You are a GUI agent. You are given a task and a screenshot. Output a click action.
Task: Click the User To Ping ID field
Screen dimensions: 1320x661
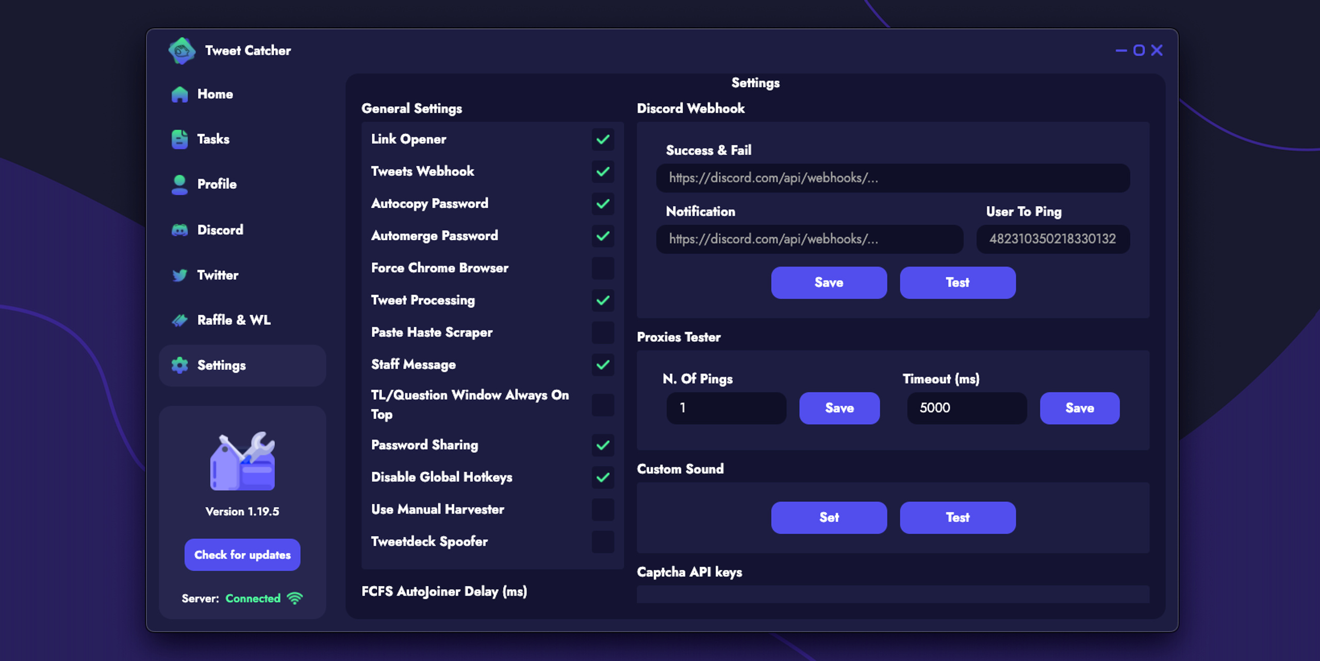[x=1053, y=239]
